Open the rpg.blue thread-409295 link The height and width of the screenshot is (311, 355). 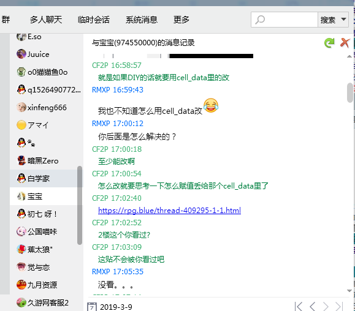coord(169,211)
